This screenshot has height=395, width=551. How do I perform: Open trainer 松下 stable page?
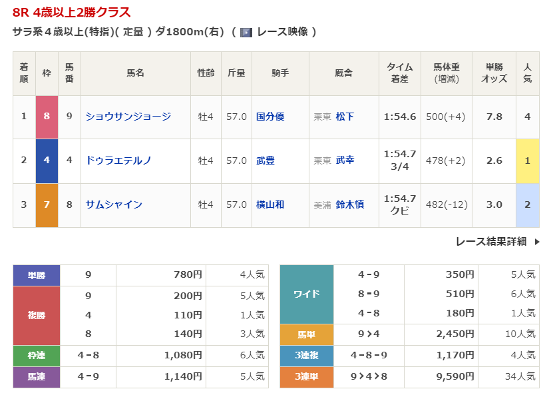pos(345,117)
